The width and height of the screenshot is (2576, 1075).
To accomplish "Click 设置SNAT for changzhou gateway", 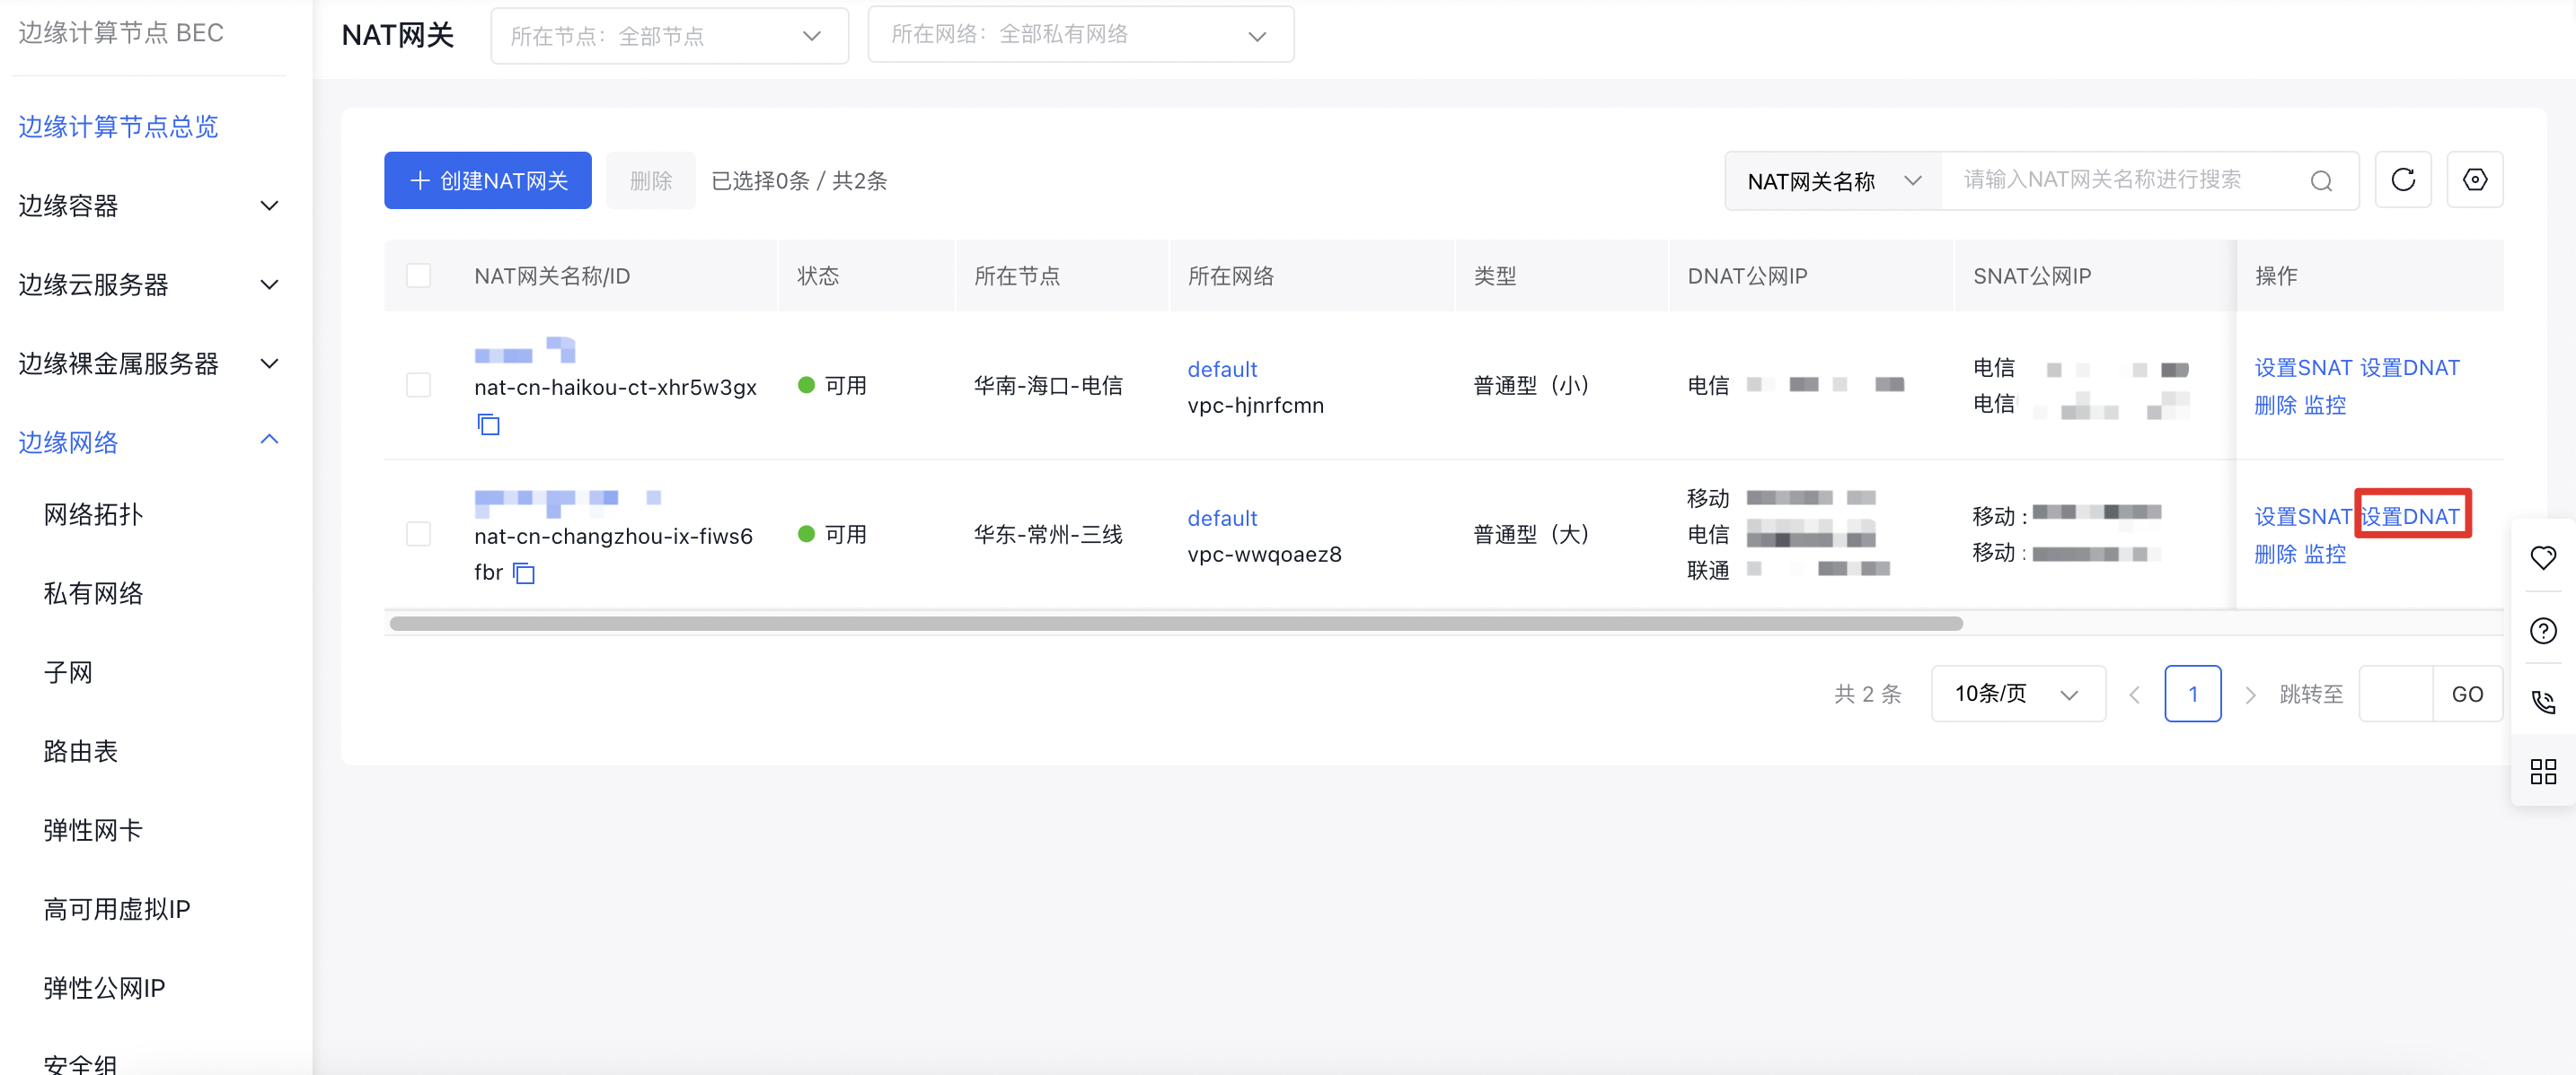I will click(2302, 517).
